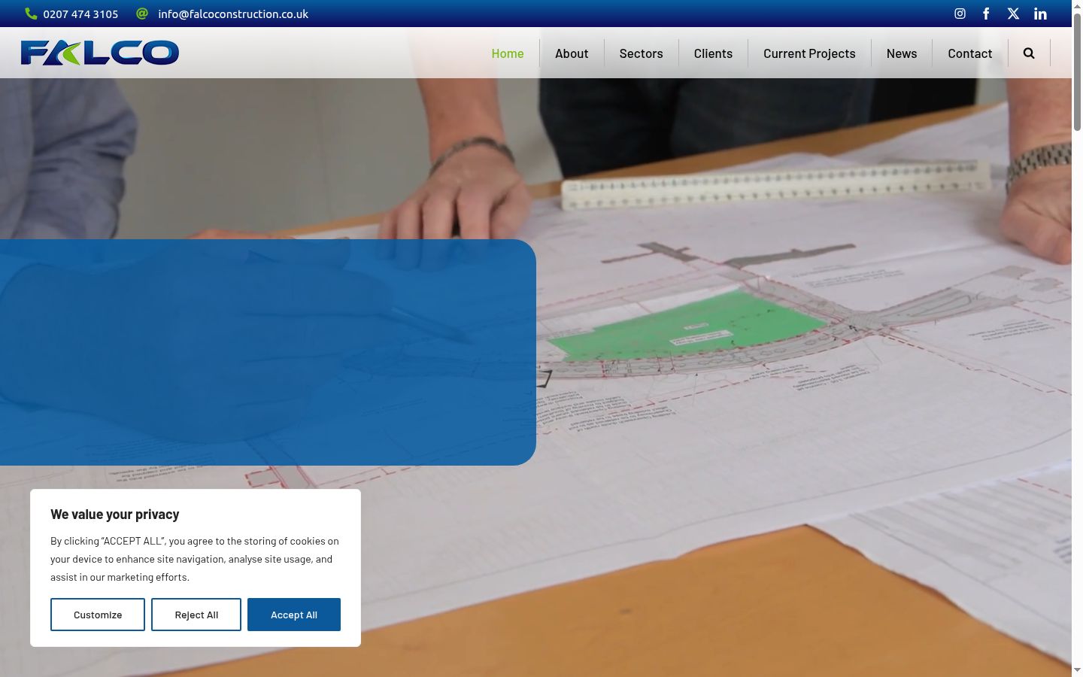
Task: Go to the Home menu item
Action: point(508,53)
